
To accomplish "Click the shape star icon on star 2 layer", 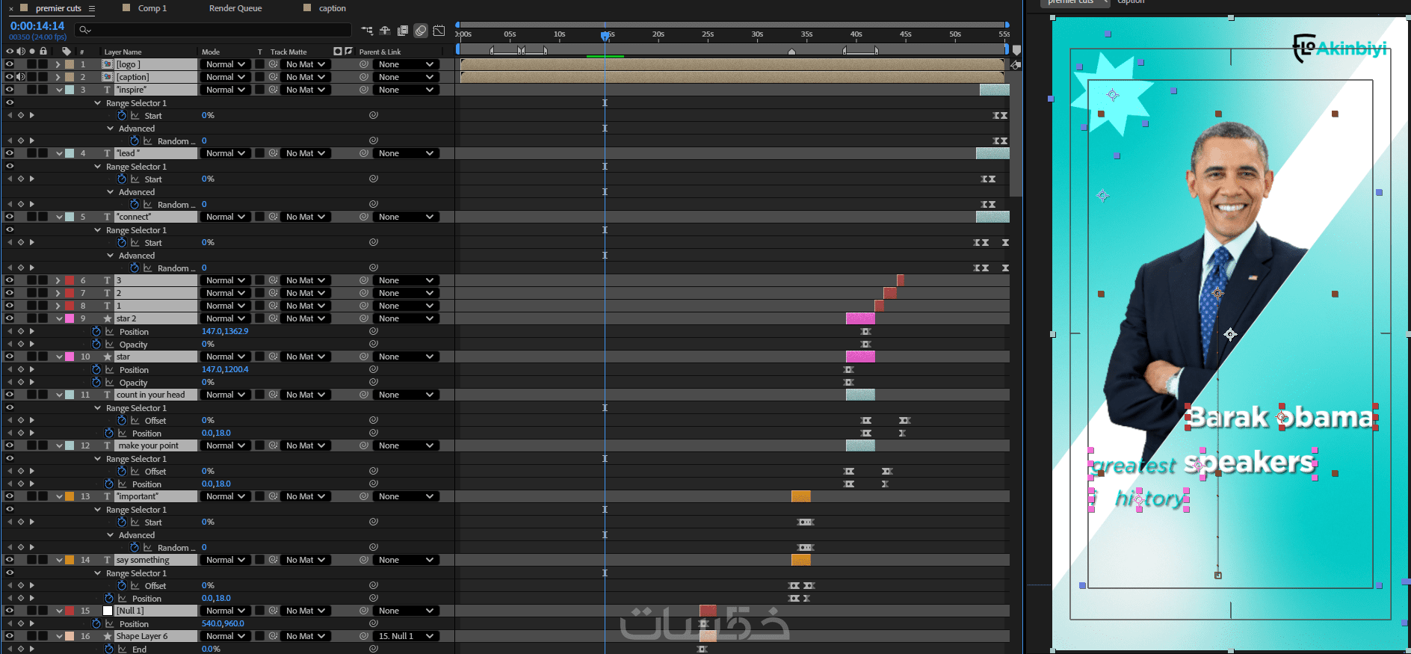I will pyautogui.click(x=108, y=318).
